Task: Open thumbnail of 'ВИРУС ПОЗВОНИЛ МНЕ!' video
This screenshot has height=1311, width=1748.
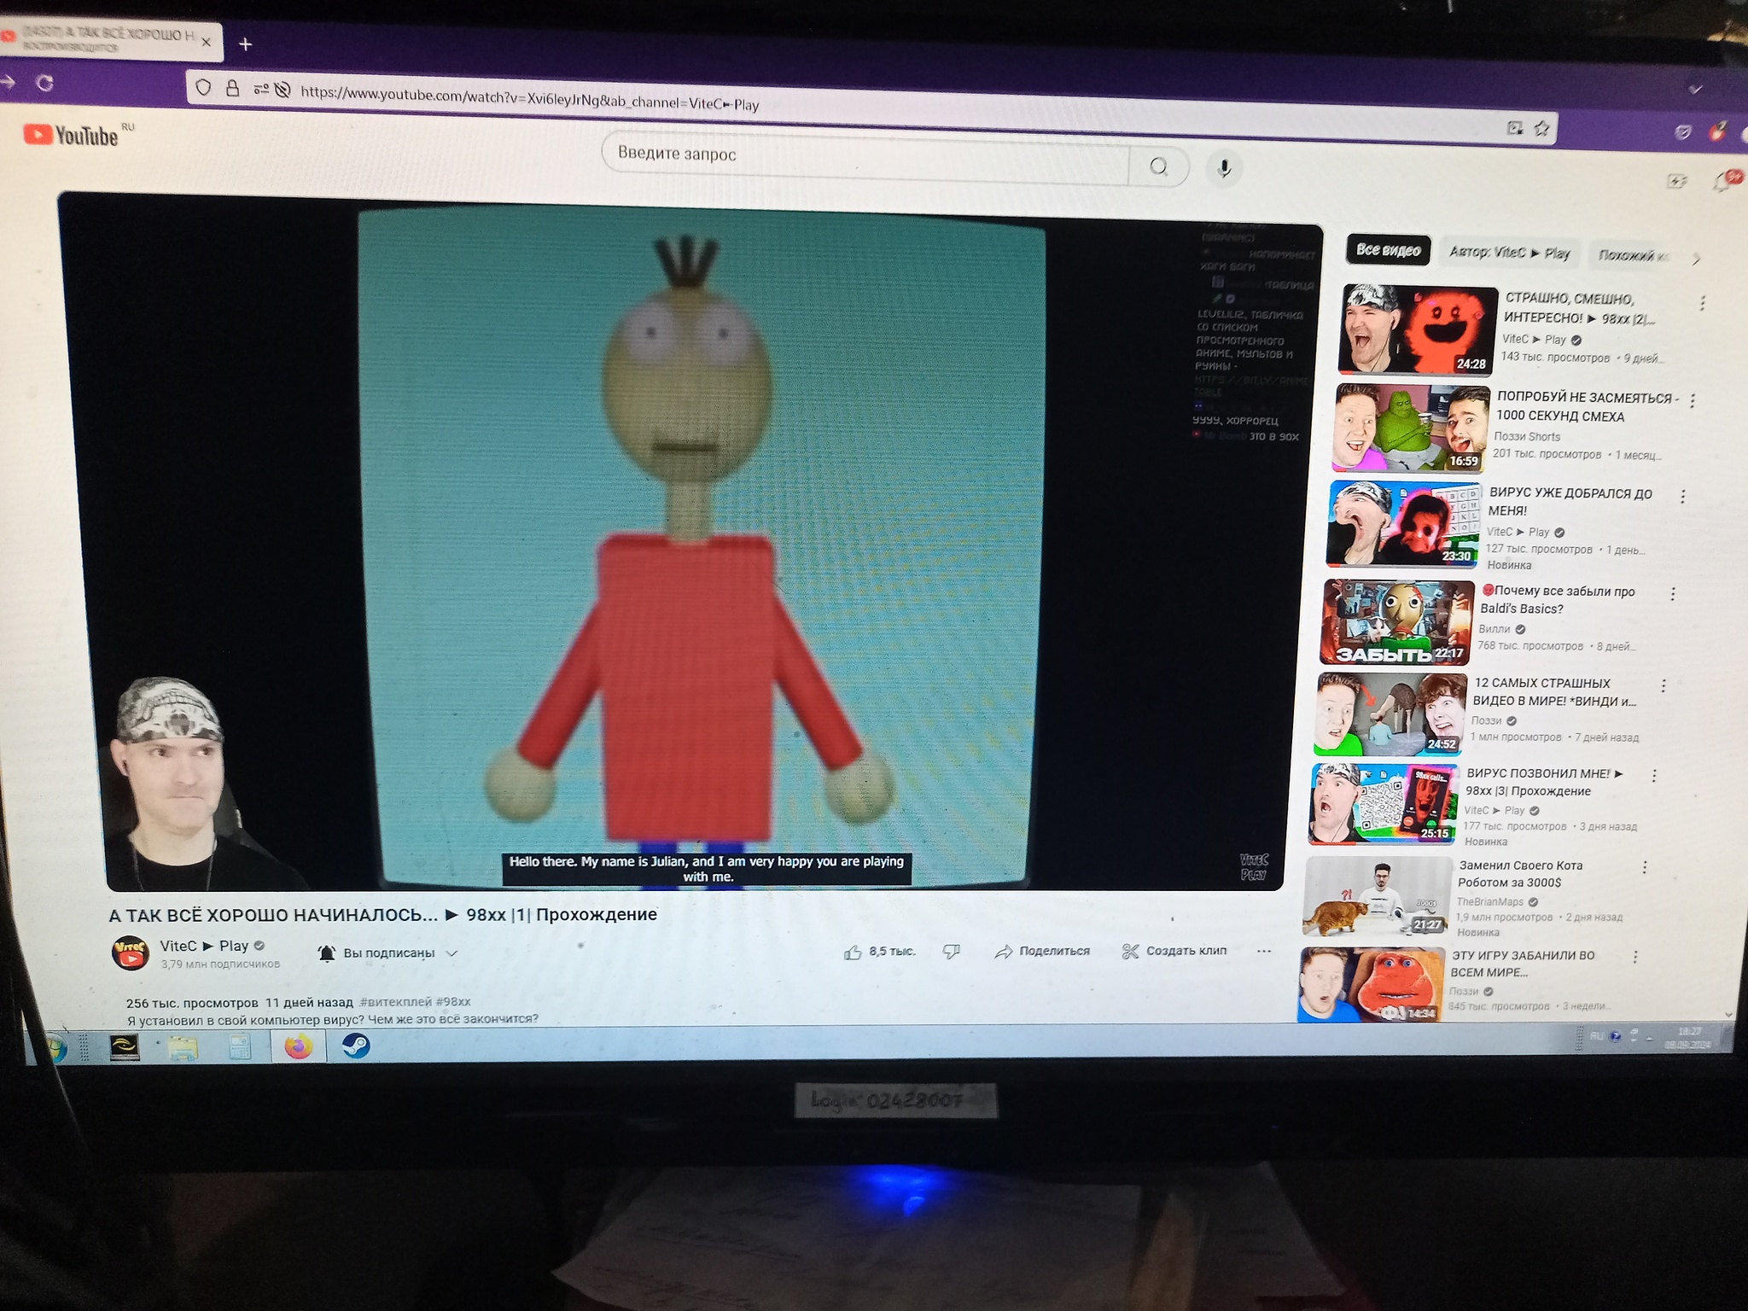Action: point(1383,803)
